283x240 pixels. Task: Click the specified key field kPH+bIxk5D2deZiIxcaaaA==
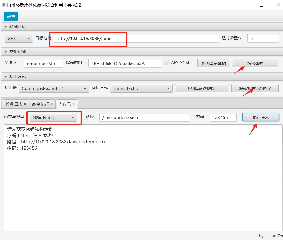point(125,64)
